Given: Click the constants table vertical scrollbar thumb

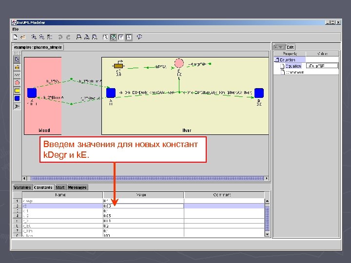Looking at the screenshot, I should click(x=267, y=219).
